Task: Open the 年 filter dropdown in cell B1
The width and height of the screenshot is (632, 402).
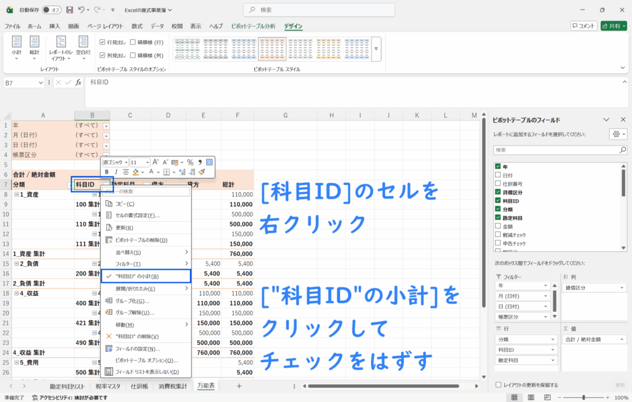Action: pyautogui.click(x=106, y=125)
